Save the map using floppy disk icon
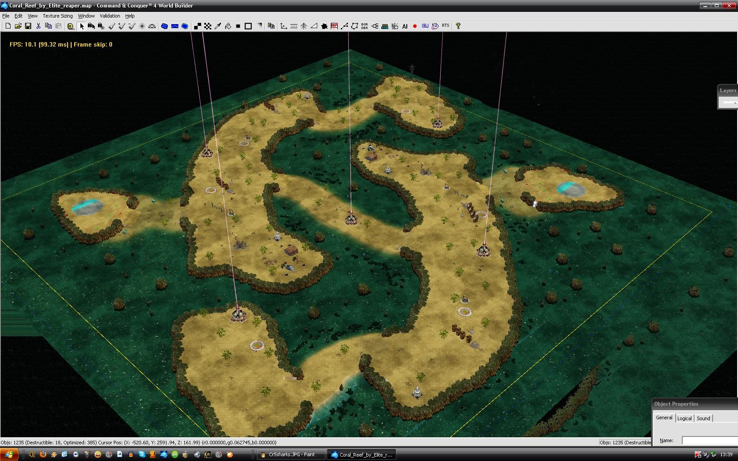The image size is (738, 461). (x=28, y=26)
